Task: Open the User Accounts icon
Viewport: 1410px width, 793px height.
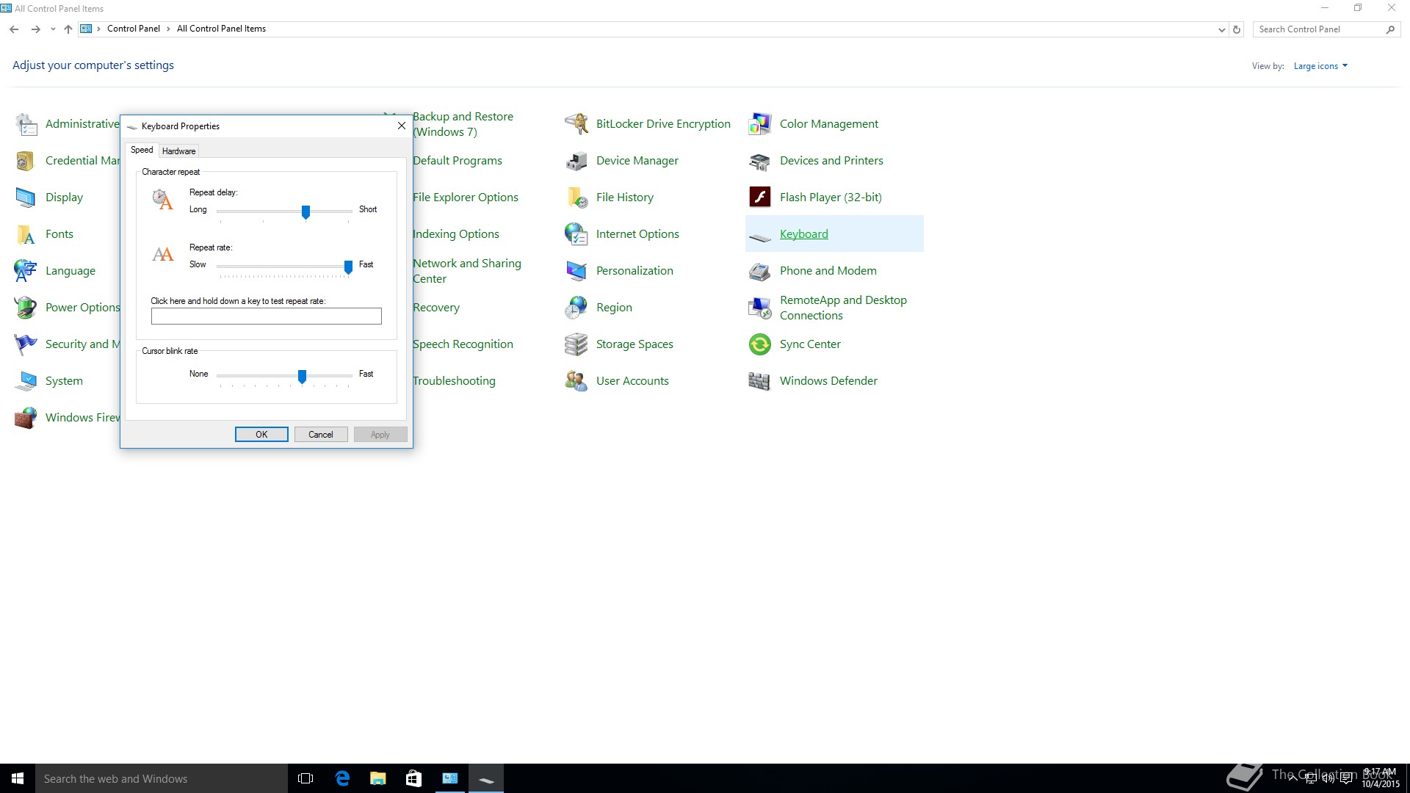Action: (576, 381)
